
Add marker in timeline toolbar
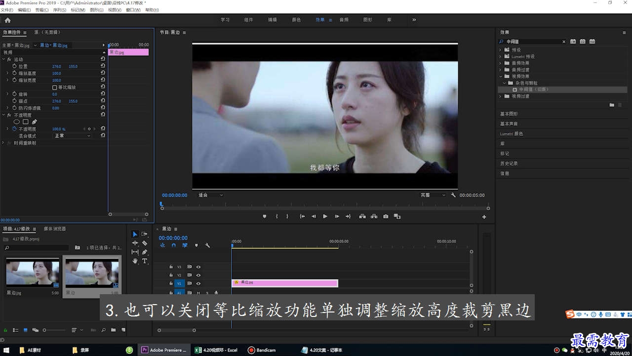(x=196, y=245)
